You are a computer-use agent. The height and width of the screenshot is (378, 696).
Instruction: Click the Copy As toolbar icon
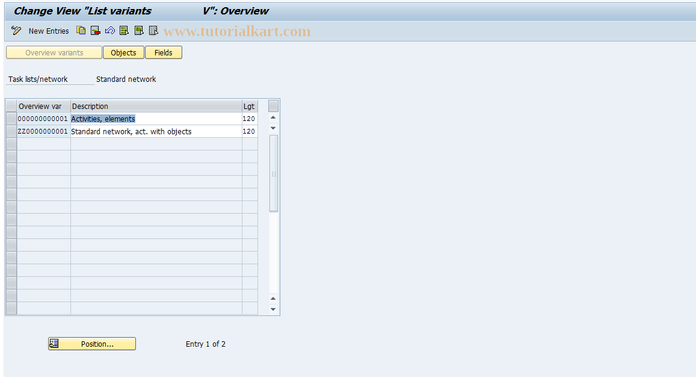pyautogui.click(x=81, y=30)
